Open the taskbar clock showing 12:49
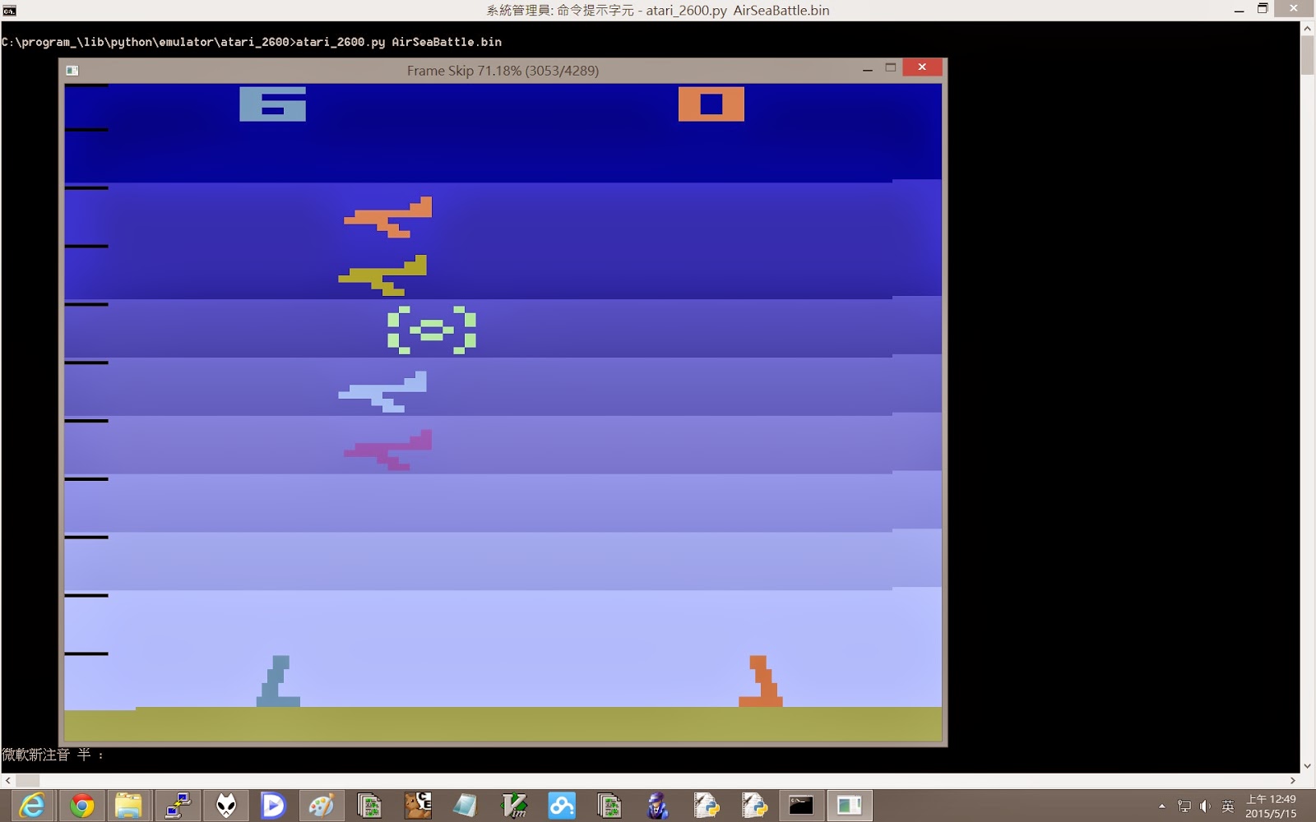The image size is (1316, 822). (x=1271, y=806)
